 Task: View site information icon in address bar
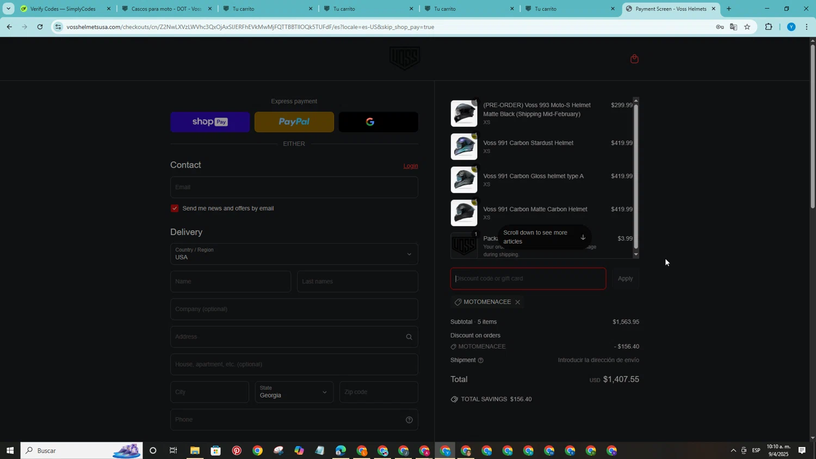(x=58, y=27)
